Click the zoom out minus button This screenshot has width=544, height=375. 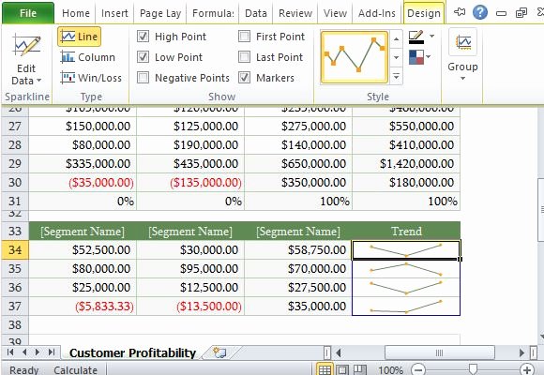point(418,370)
